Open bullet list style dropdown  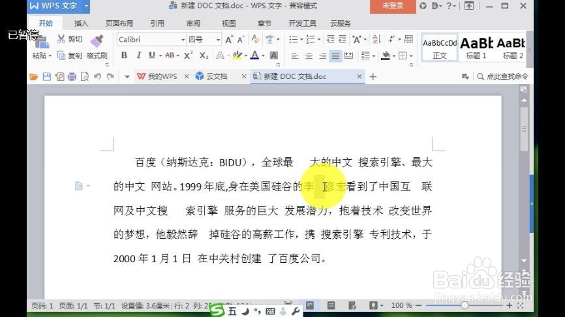point(301,39)
